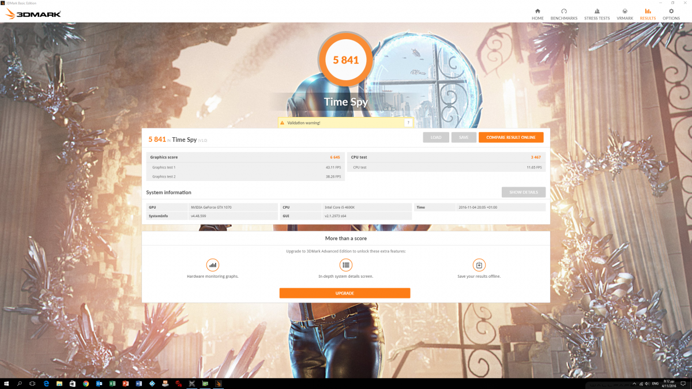Image resolution: width=692 pixels, height=389 pixels.
Task: Click the orange UPGRADE button
Action: [345, 293]
